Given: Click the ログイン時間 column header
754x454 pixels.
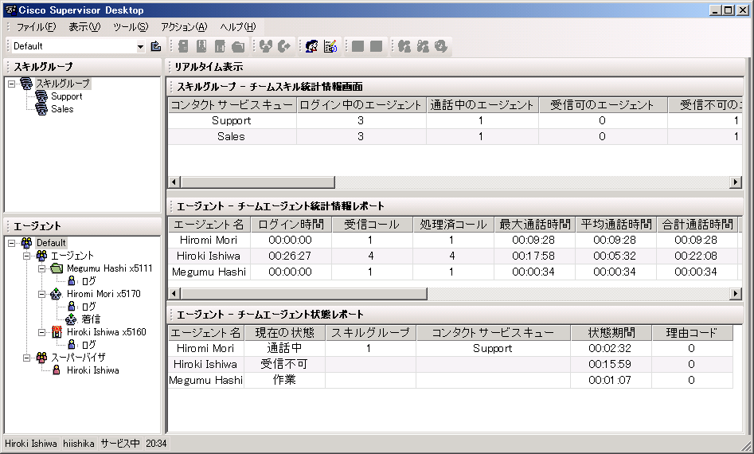Looking at the screenshot, I should pyautogui.click(x=291, y=224).
